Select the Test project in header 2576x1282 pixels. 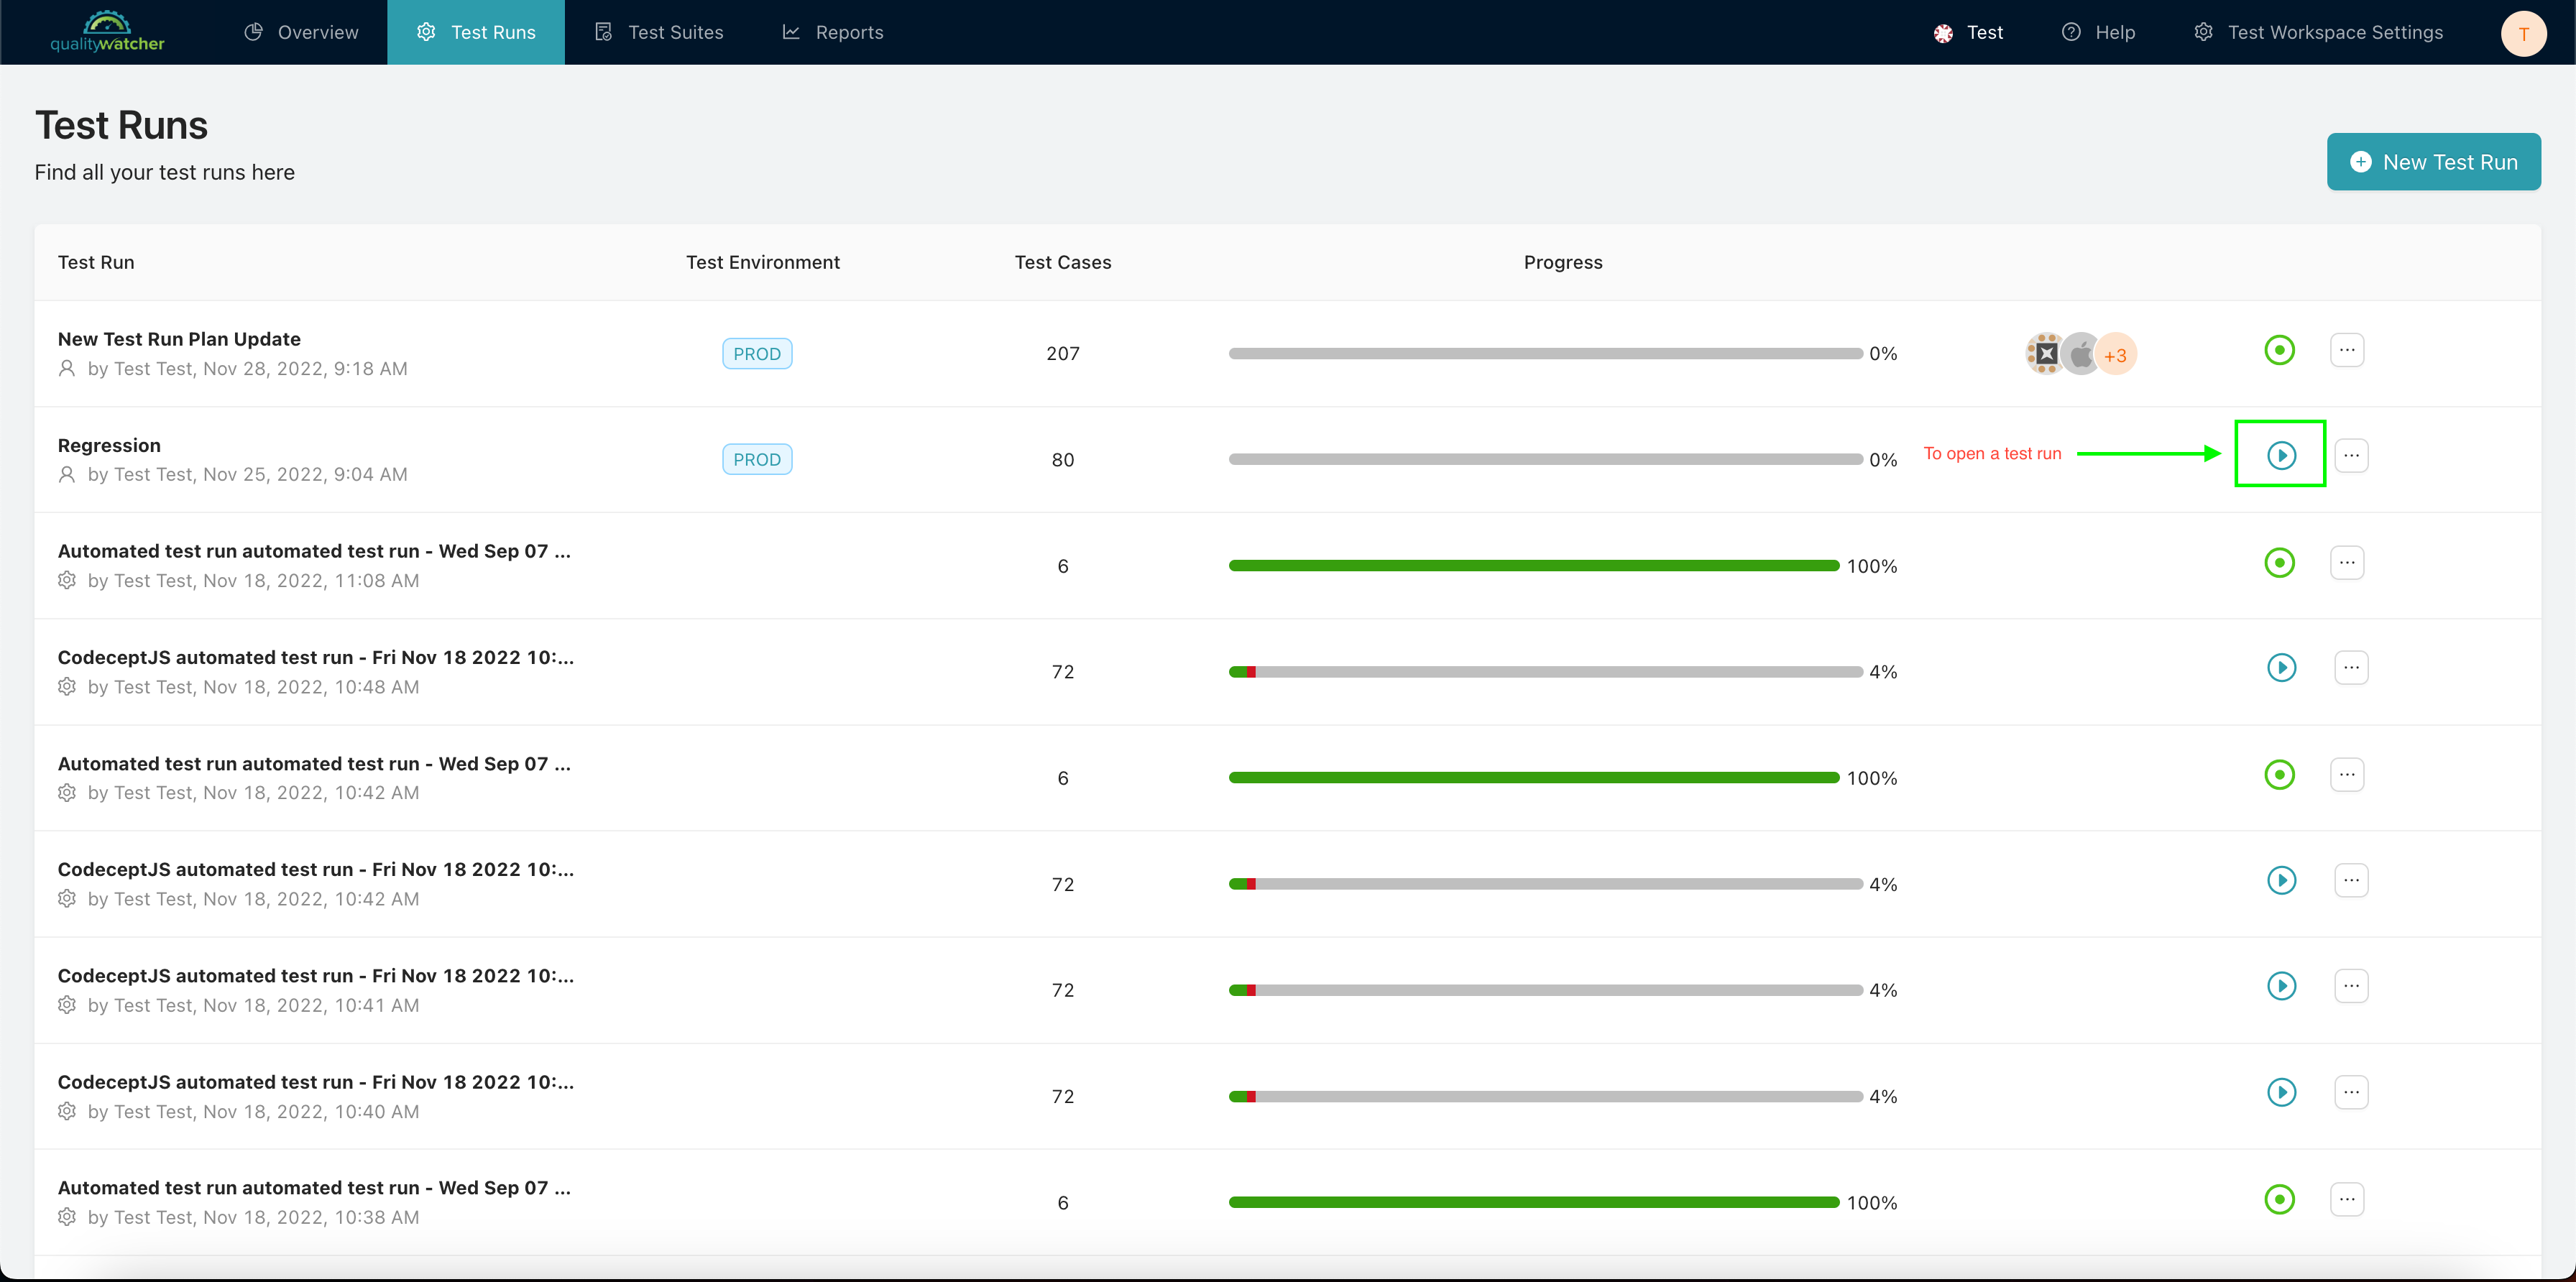click(x=1967, y=32)
